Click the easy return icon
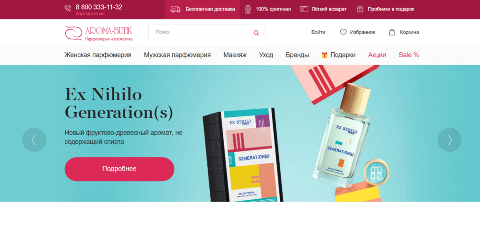 coord(304,9)
